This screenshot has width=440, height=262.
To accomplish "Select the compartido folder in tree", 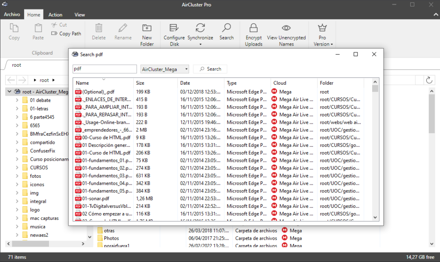I will [43, 142].
